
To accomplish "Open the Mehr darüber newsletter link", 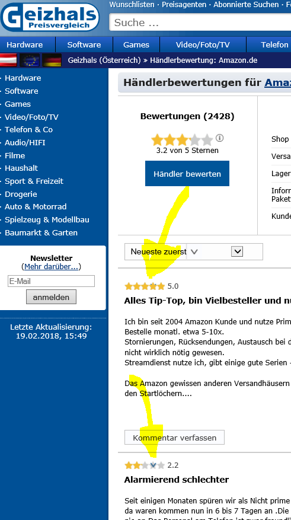I will pos(52,267).
